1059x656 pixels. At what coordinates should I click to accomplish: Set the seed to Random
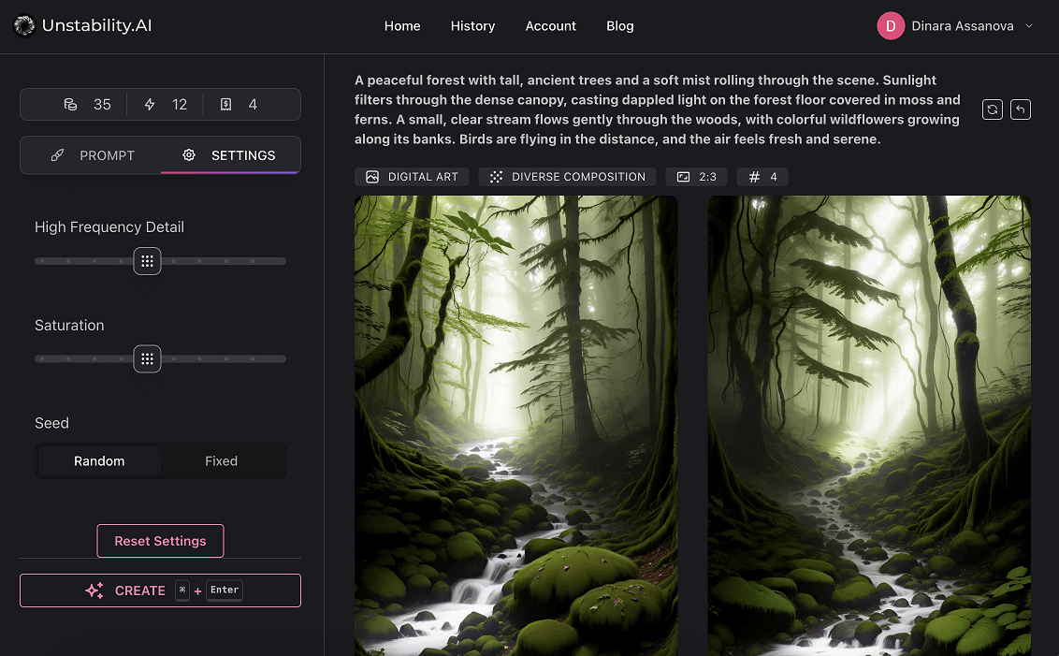[99, 461]
